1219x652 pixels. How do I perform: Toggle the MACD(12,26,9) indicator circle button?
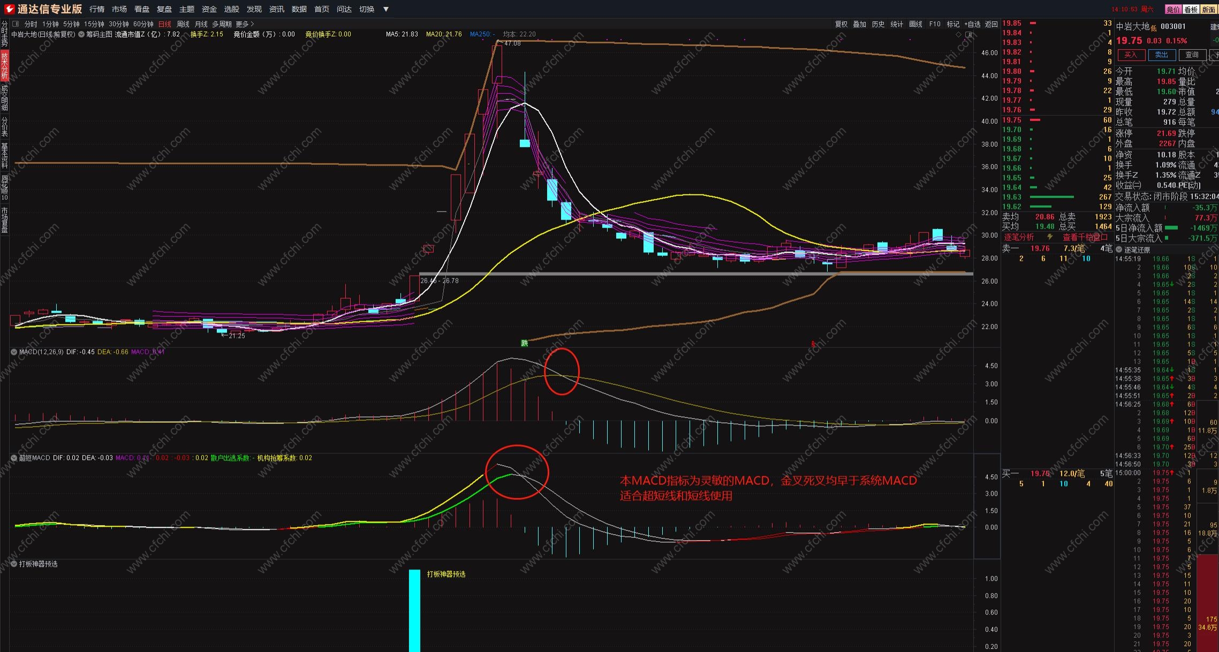14,352
